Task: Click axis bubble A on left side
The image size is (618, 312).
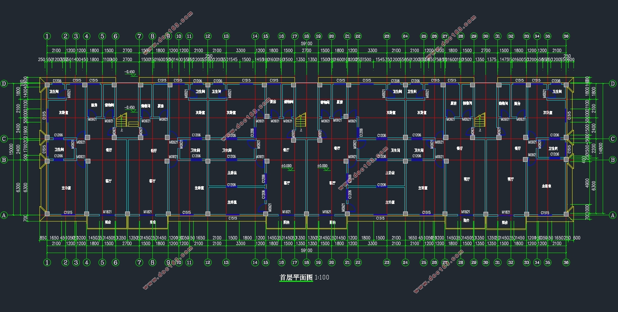Action: (4, 216)
